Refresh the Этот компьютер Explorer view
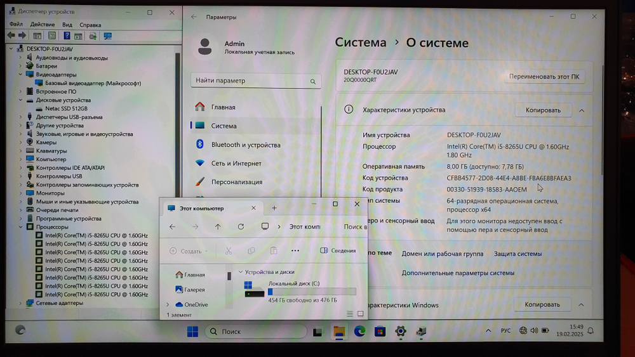Screen dimensions: 635x357 241,227
